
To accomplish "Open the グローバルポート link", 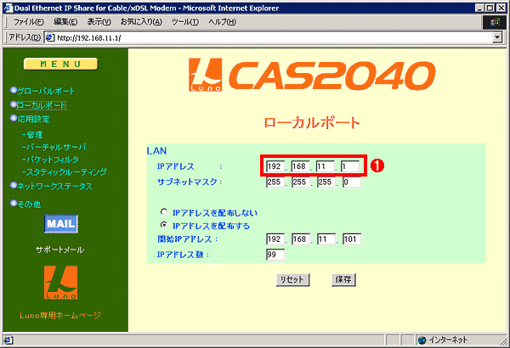I will click(x=46, y=91).
